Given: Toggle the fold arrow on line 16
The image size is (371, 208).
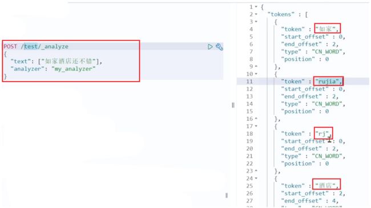Looking at the screenshot, I should pos(256,119).
